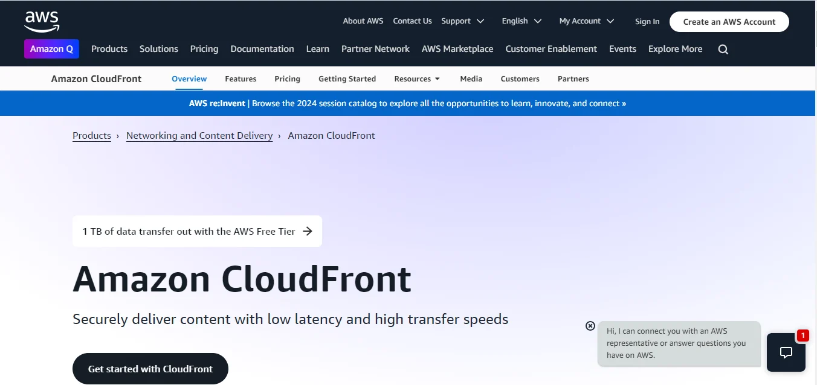Expand the My Account dropdown
This screenshot has width=817, height=385.
pos(587,21)
